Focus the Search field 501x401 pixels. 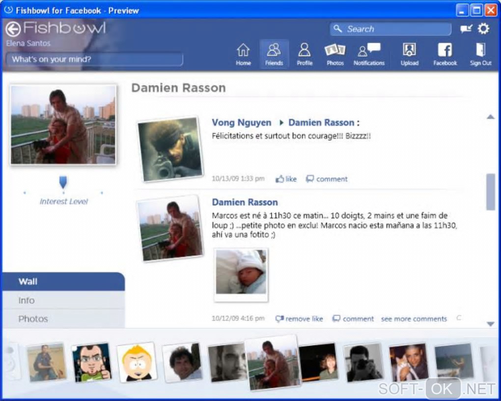(x=390, y=29)
